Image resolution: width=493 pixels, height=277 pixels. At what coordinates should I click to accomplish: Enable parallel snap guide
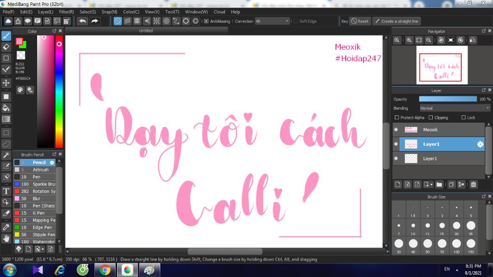click(x=127, y=21)
